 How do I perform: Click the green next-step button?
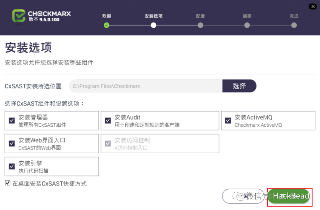tap(289, 196)
